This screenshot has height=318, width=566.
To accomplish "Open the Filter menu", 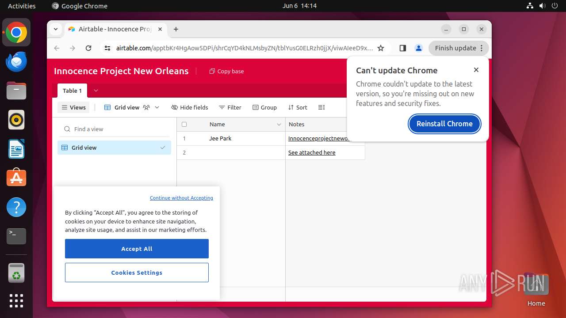I will pos(230,107).
